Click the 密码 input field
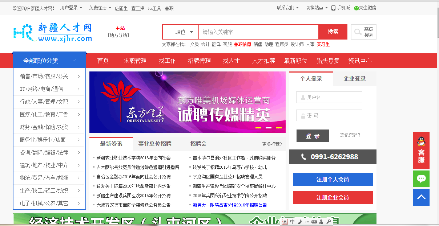This screenshot has width=439, height=226. (x=329, y=115)
